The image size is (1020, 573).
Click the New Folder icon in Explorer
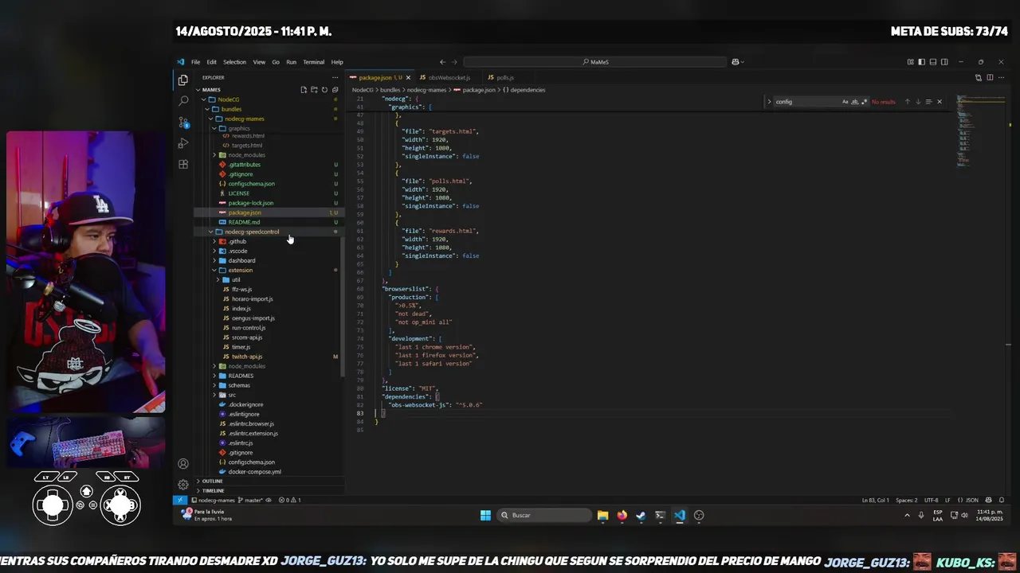tap(314, 90)
